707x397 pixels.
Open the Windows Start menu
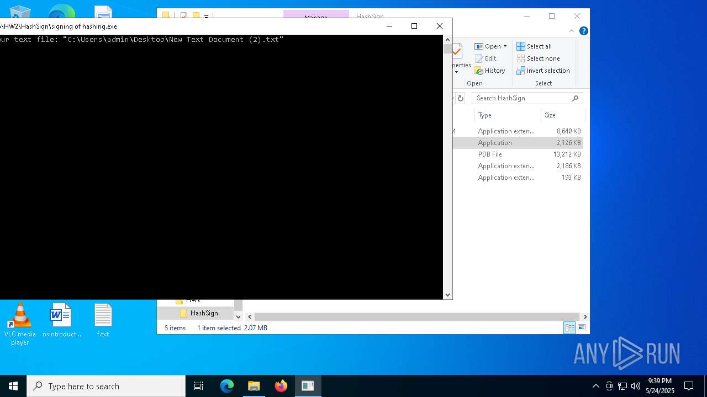[13, 386]
